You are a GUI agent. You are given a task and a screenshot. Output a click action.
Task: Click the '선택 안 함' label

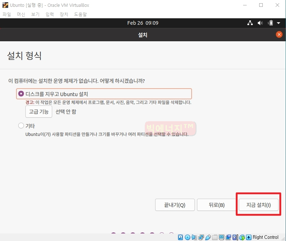[66, 112]
